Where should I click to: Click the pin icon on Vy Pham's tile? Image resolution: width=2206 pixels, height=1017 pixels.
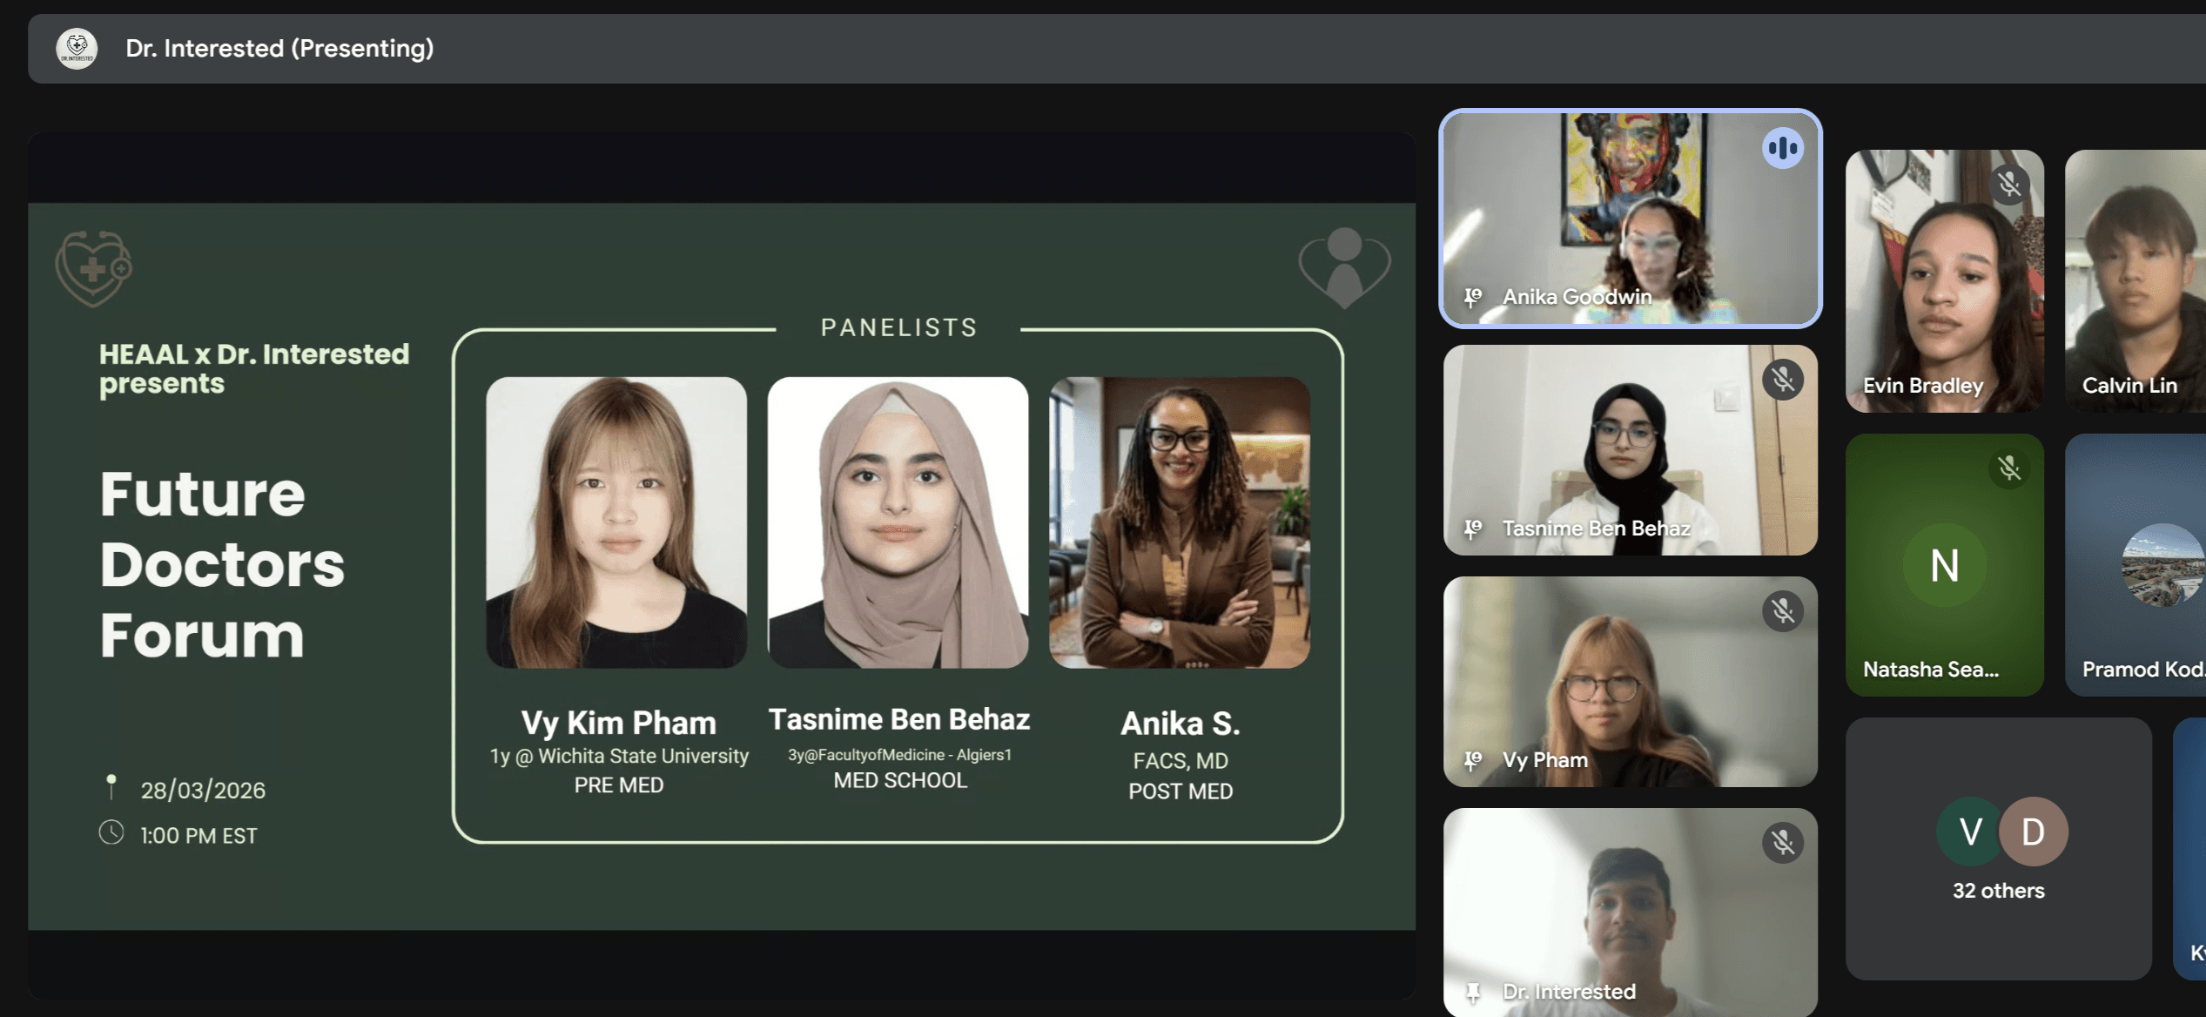(x=1472, y=760)
